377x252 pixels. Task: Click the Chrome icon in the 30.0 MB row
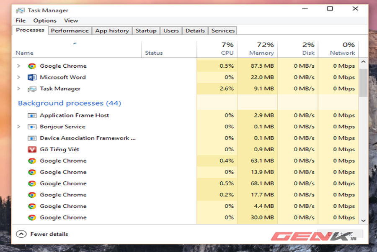32,217
